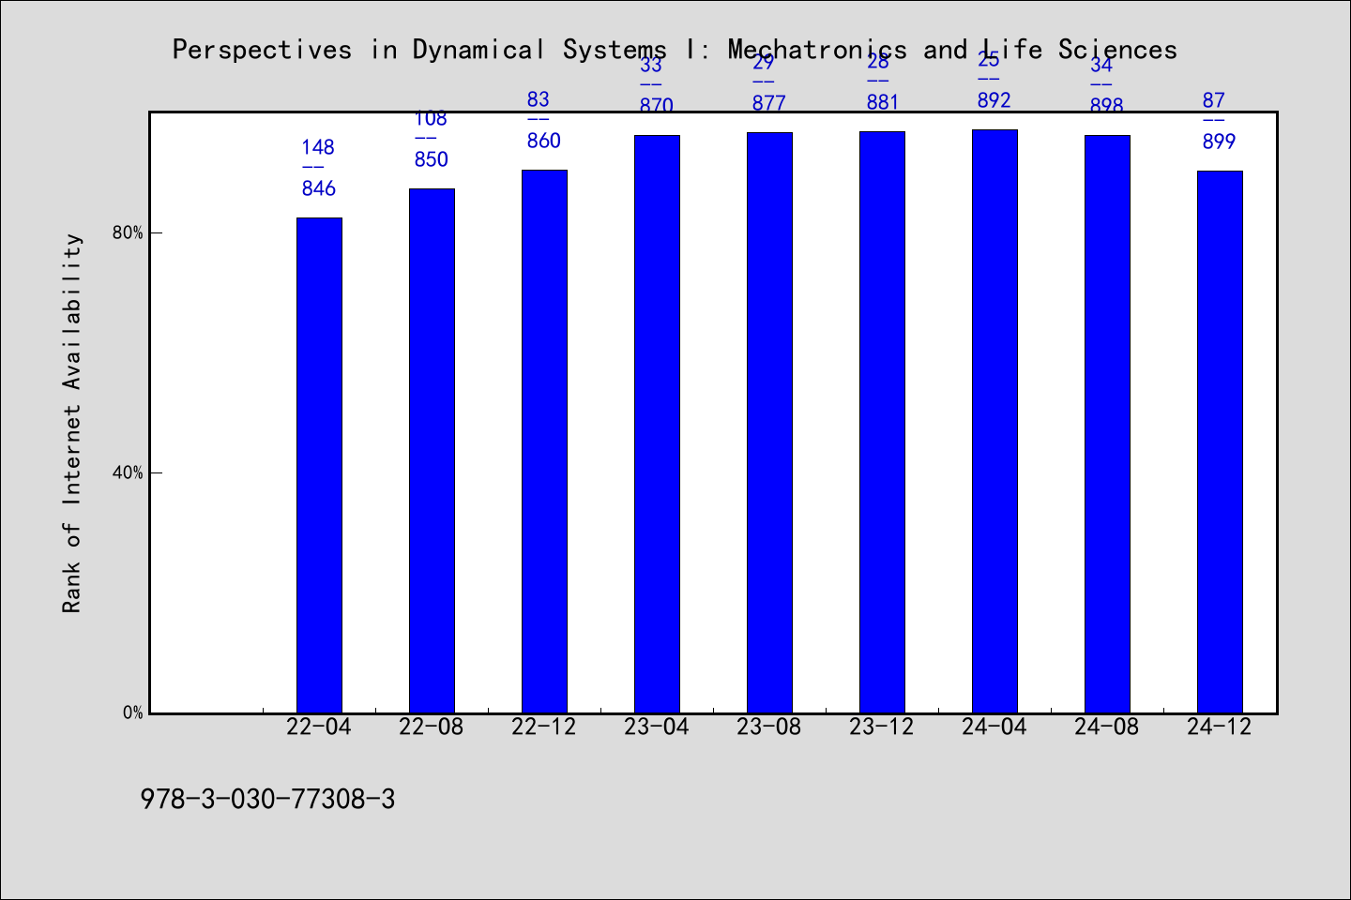Click the 0% y-axis tick label
The image size is (1351, 900).
[x=132, y=712]
